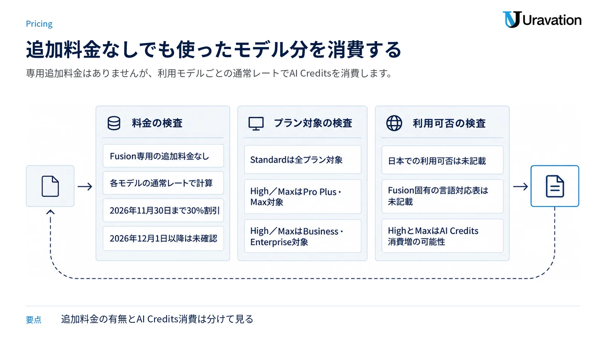Image resolution: width=604 pixels, height=339 pixels.
Task: Select the High／MaxはBusiness・Enterprise対象 item
Action: tap(303, 236)
